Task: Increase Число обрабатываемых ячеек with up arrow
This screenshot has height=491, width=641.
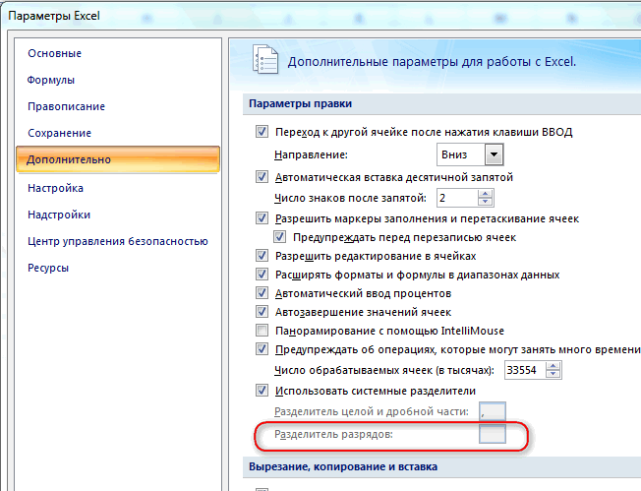Action: [x=554, y=366]
